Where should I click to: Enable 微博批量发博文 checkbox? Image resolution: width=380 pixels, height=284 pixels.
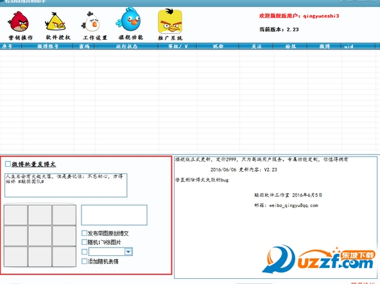point(8,164)
